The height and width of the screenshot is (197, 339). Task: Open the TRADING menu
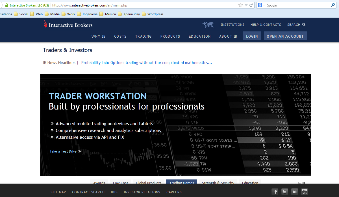[144, 36]
